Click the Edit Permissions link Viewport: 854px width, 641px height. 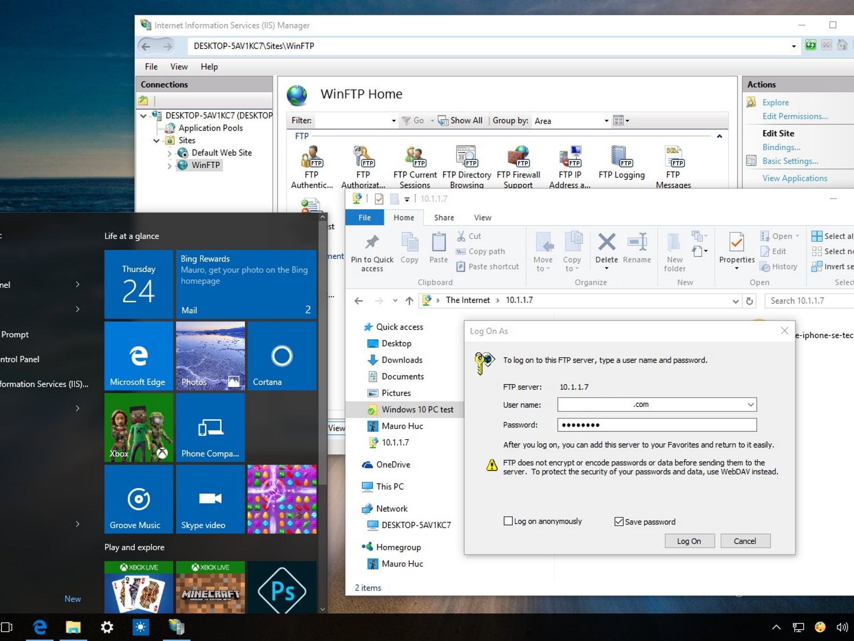pyautogui.click(x=794, y=116)
